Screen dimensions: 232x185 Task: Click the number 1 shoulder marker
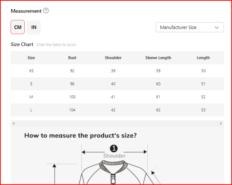(x=114, y=148)
